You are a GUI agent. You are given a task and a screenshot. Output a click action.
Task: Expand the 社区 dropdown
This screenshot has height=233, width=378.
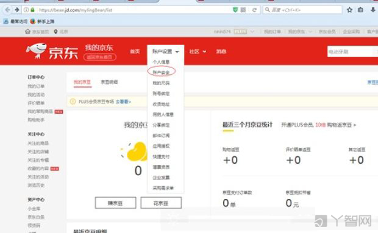pos(198,52)
